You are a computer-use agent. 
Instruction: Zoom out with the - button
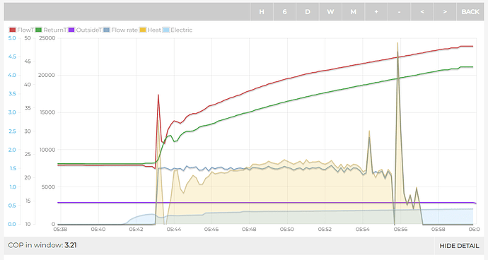[x=400, y=12]
